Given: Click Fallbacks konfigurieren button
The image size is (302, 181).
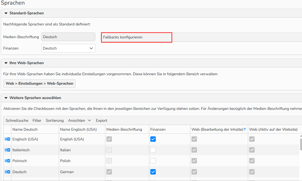Looking at the screenshot, I should [x=137, y=37].
